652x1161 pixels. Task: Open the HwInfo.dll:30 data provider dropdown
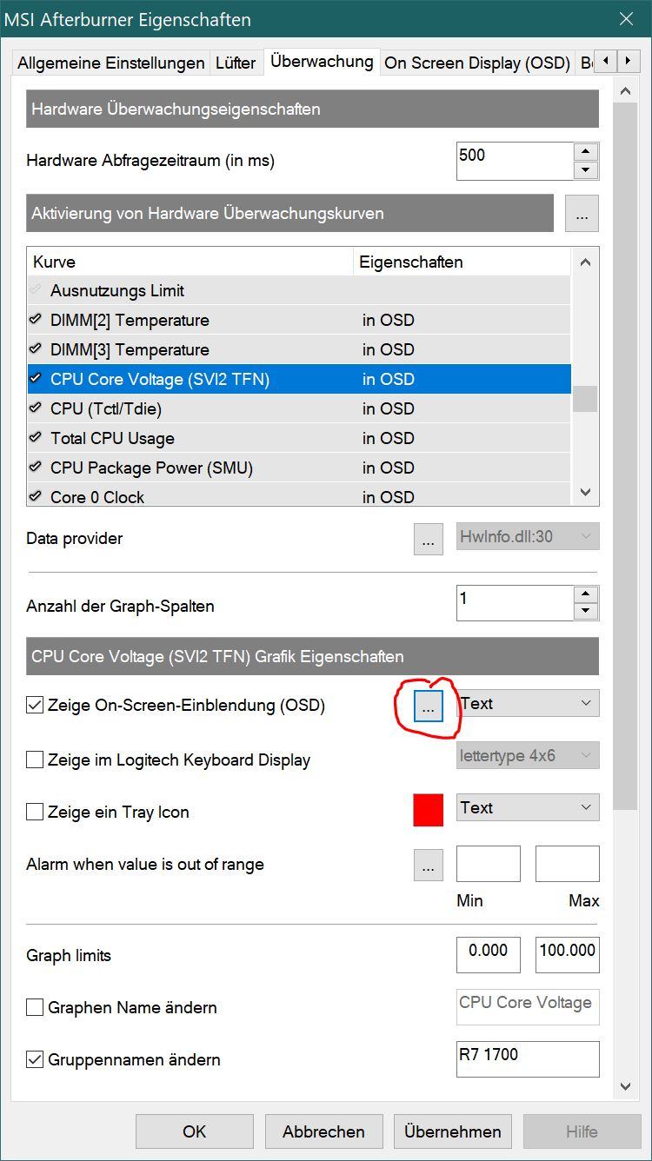528,537
